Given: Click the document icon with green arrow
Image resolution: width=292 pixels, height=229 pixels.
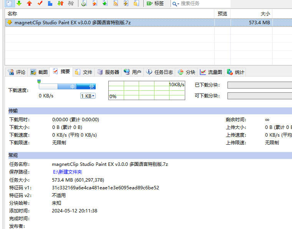Looking at the screenshot, I should coord(105,3).
